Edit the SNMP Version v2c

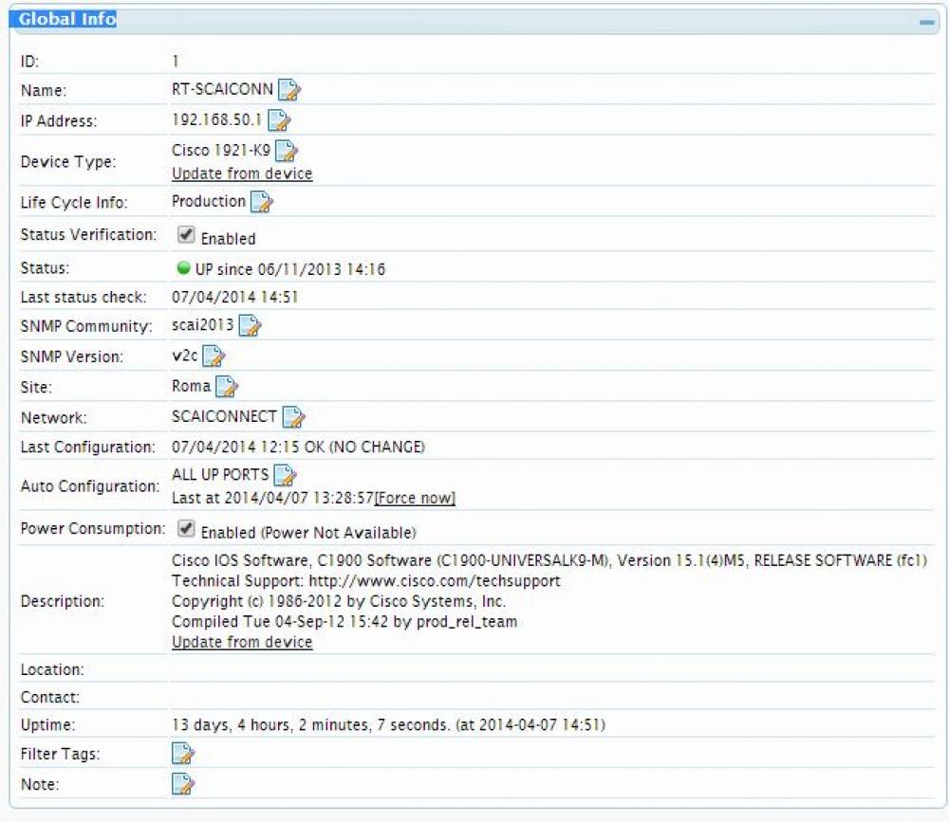click(214, 356)
